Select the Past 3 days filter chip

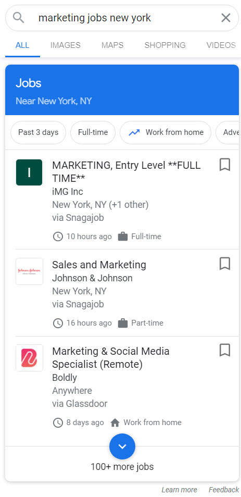click(x=39, y=132)
